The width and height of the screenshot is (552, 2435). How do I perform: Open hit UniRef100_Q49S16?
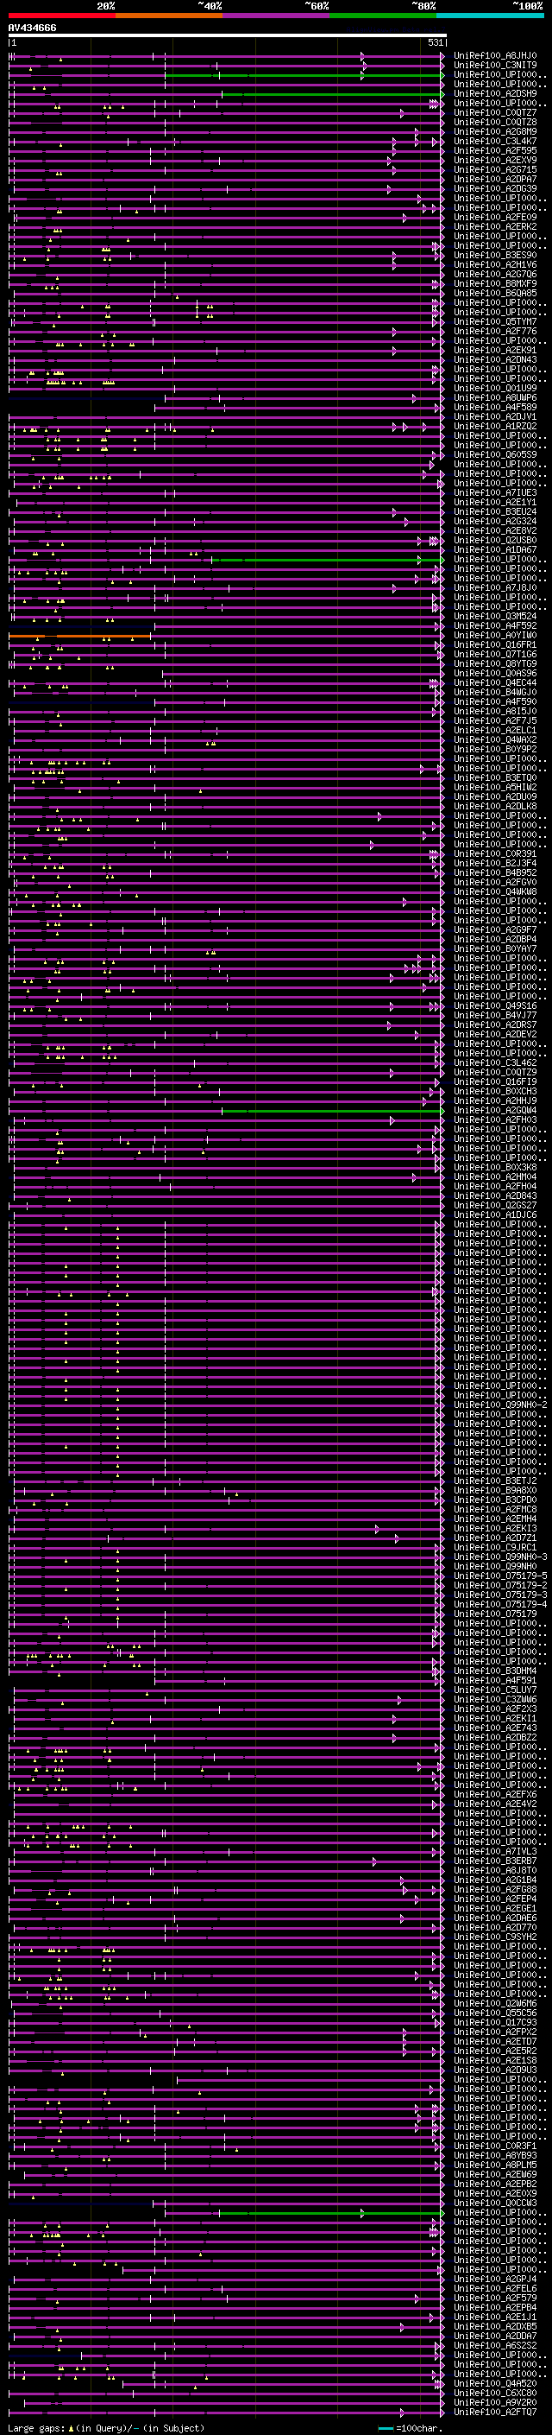point(495,1005)
